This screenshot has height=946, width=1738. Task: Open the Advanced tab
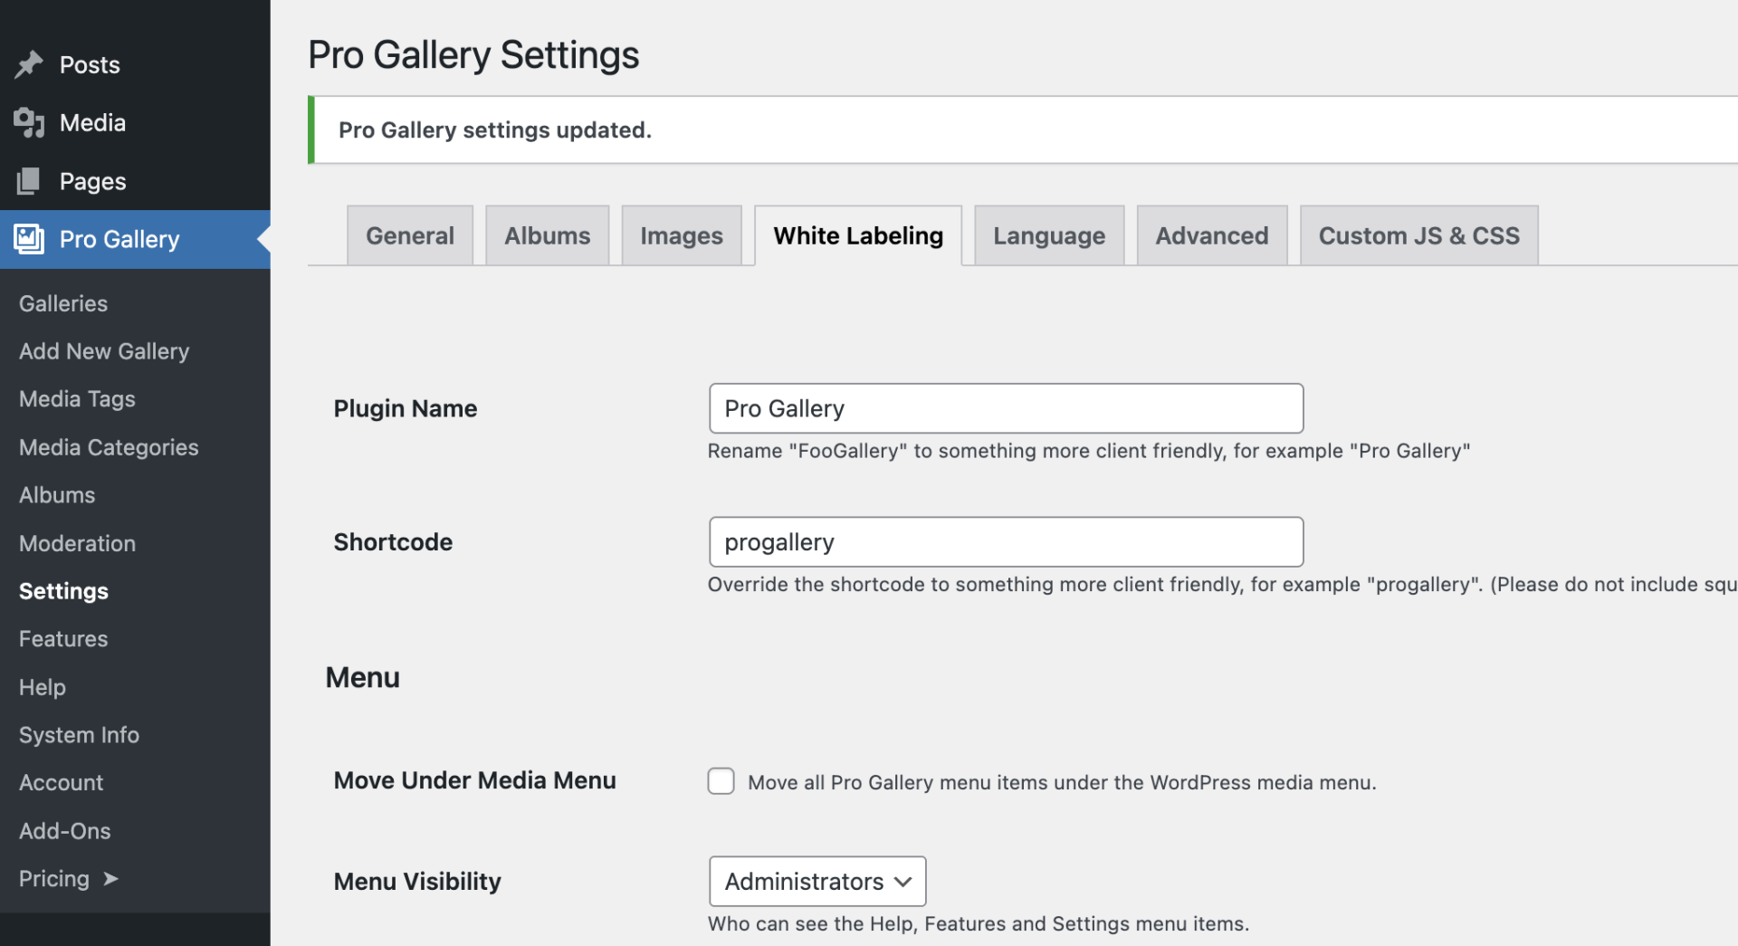[x=1211, y=235]
